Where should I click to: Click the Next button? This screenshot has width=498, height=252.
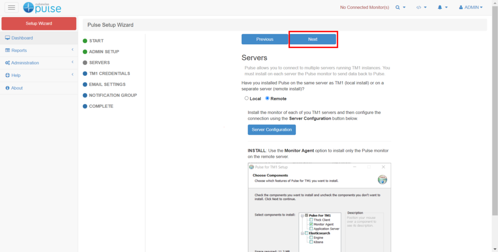(313, 39)
